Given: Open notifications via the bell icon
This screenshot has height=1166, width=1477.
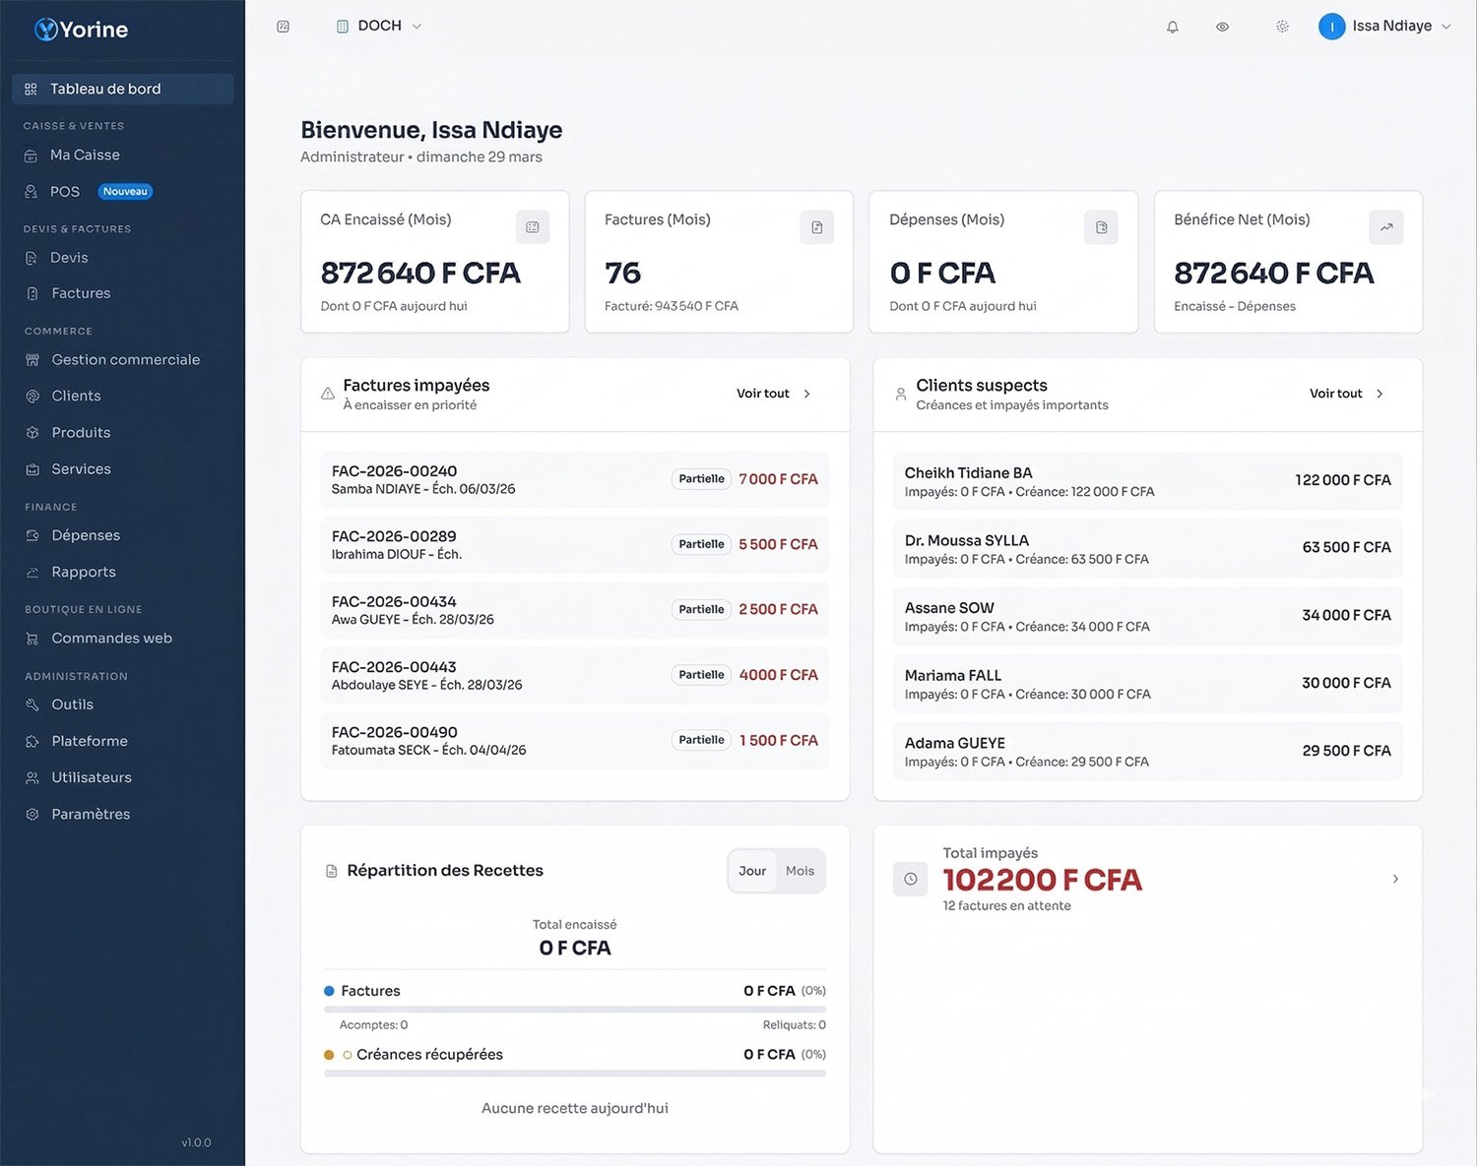Looking at the screenshot, I should (1173, 27).
